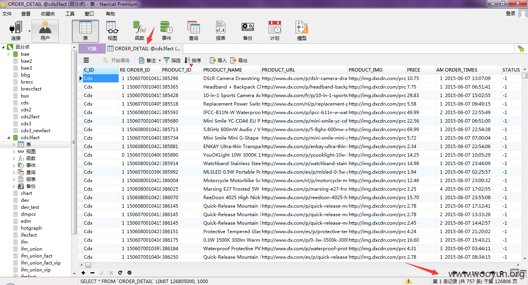Select ifm_union_fact_vip database
Image resolution: width=528 pixels, height=285 pixels.
(41, 263)
